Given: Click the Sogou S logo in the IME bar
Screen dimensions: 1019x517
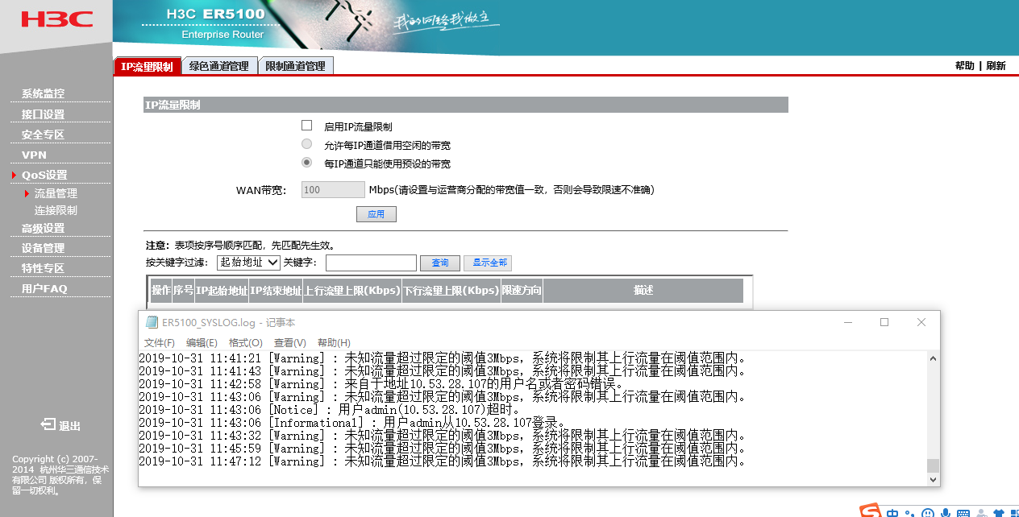Looking at the screenshot, I should click(870, 511).
